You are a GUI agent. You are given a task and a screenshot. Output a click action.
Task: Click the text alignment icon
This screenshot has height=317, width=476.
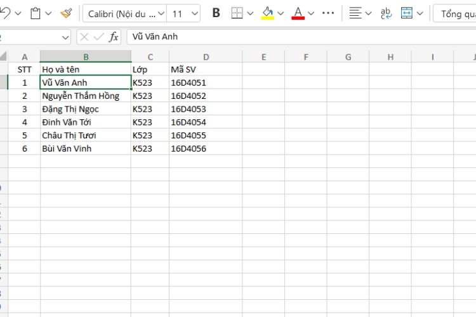click(x=355, y=13)
